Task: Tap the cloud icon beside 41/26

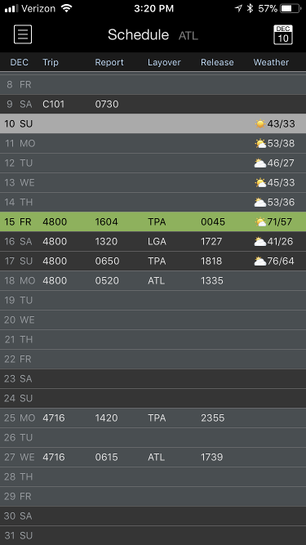Action: [x=260, y=241]
